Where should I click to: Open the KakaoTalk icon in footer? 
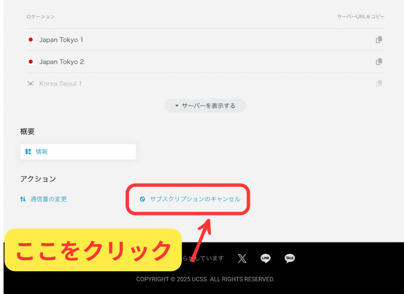tap(290, 258)
